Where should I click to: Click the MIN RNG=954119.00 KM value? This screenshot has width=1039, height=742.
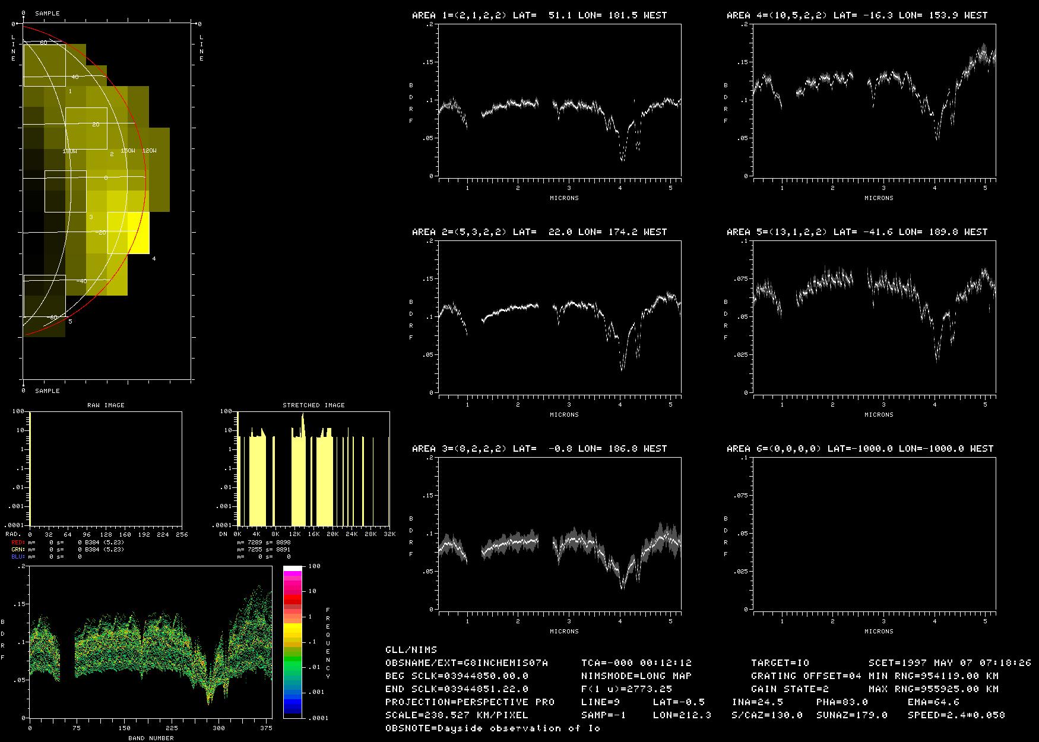[933, 676]
